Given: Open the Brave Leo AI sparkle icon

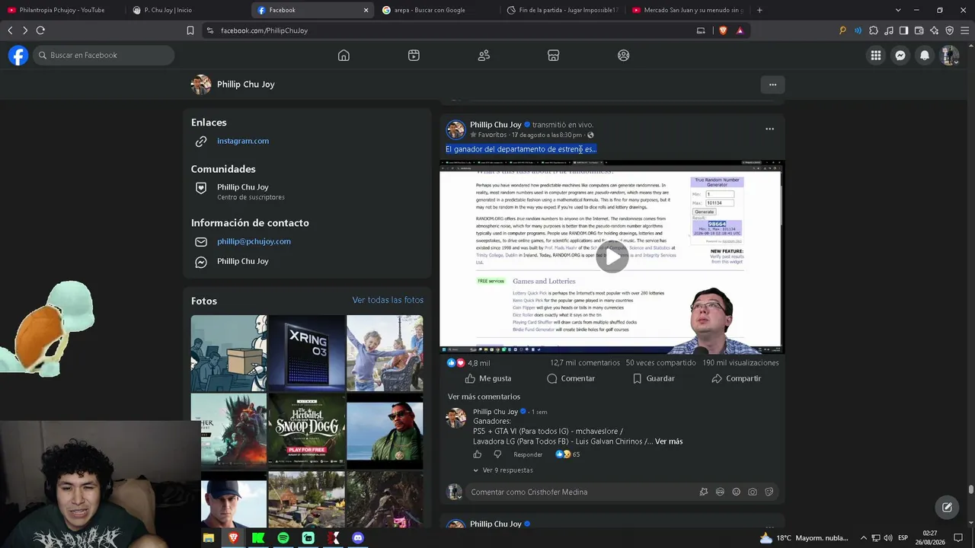Looking at the screenshot, I should (x=934, y=30).
